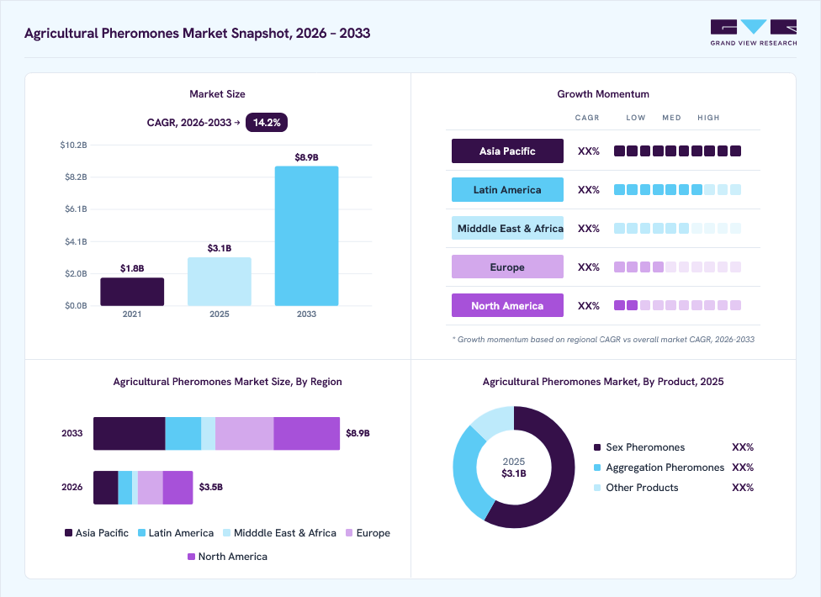Click the Market Size heading
821x597 pixels.
pyautogui.click(x=217, y=94)
